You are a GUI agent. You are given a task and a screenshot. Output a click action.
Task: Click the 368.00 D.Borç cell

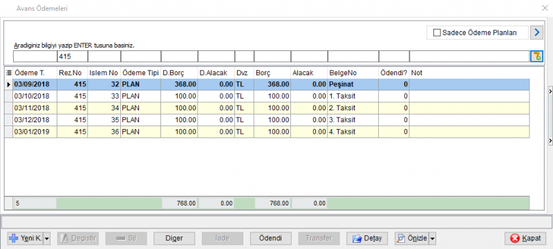coord(179,84)
